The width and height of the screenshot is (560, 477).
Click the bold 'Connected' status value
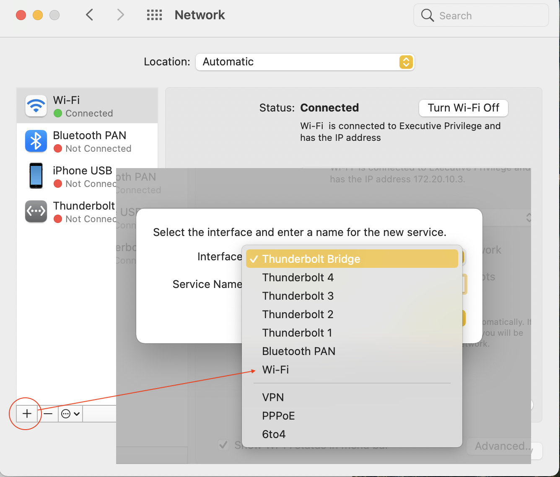[x=329, y=108]
